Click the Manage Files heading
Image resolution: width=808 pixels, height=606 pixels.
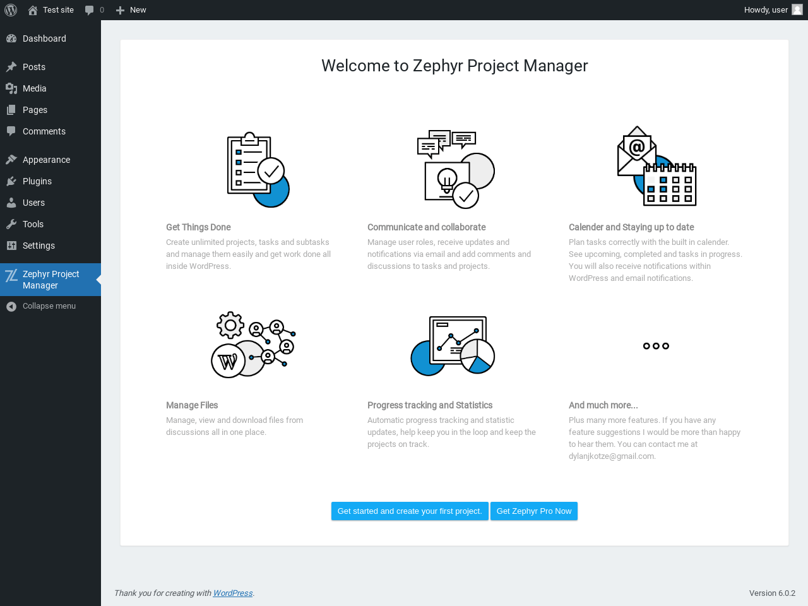(x=192, y=405)
